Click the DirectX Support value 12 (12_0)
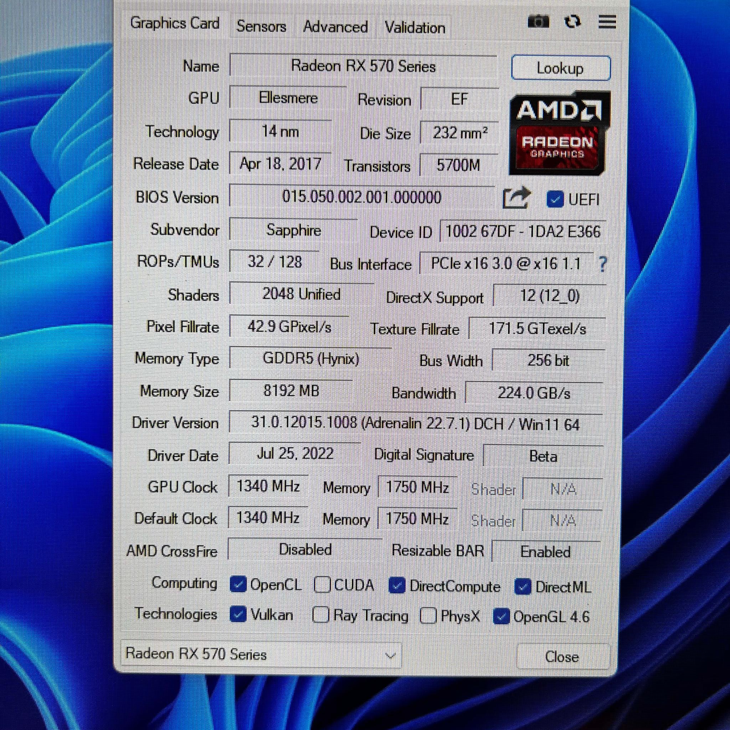This screenshot has height=730, width=730. pyautogui.click(x=550, y=296)
